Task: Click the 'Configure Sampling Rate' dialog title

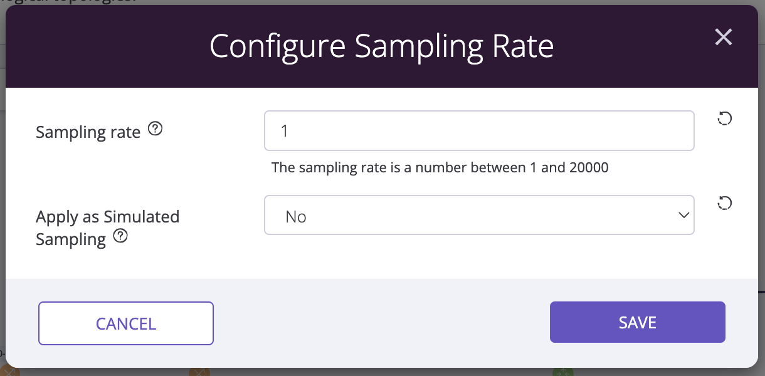Action: [382, 46]
